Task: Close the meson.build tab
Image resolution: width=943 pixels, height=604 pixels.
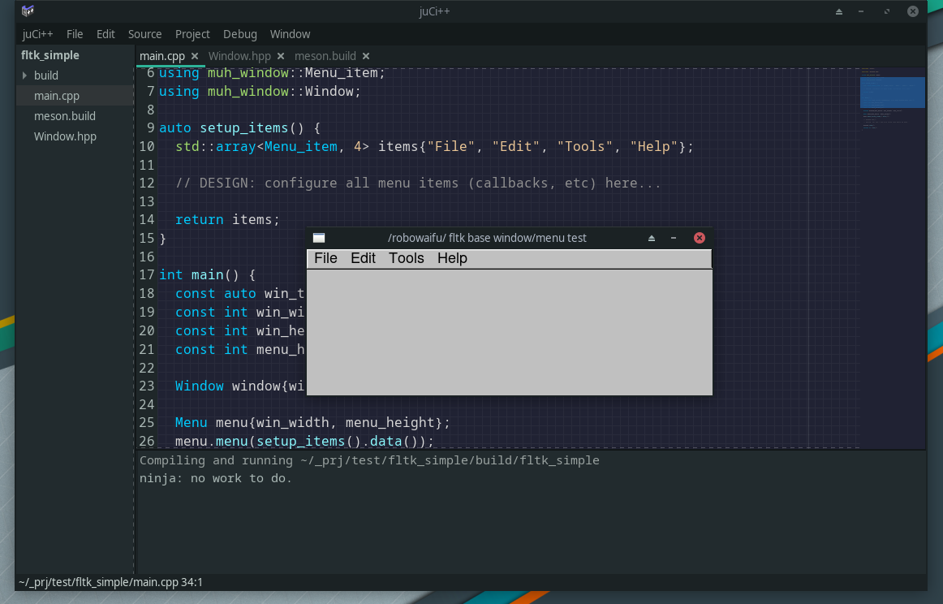Action: click(366, 56)
